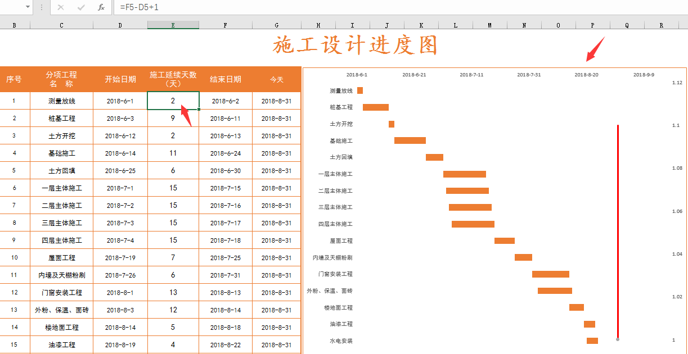Viewport: 688px width, 354px height.
Task: Select the duration cell for 基础施工 (11)
Action: click(x=173, y=153)
